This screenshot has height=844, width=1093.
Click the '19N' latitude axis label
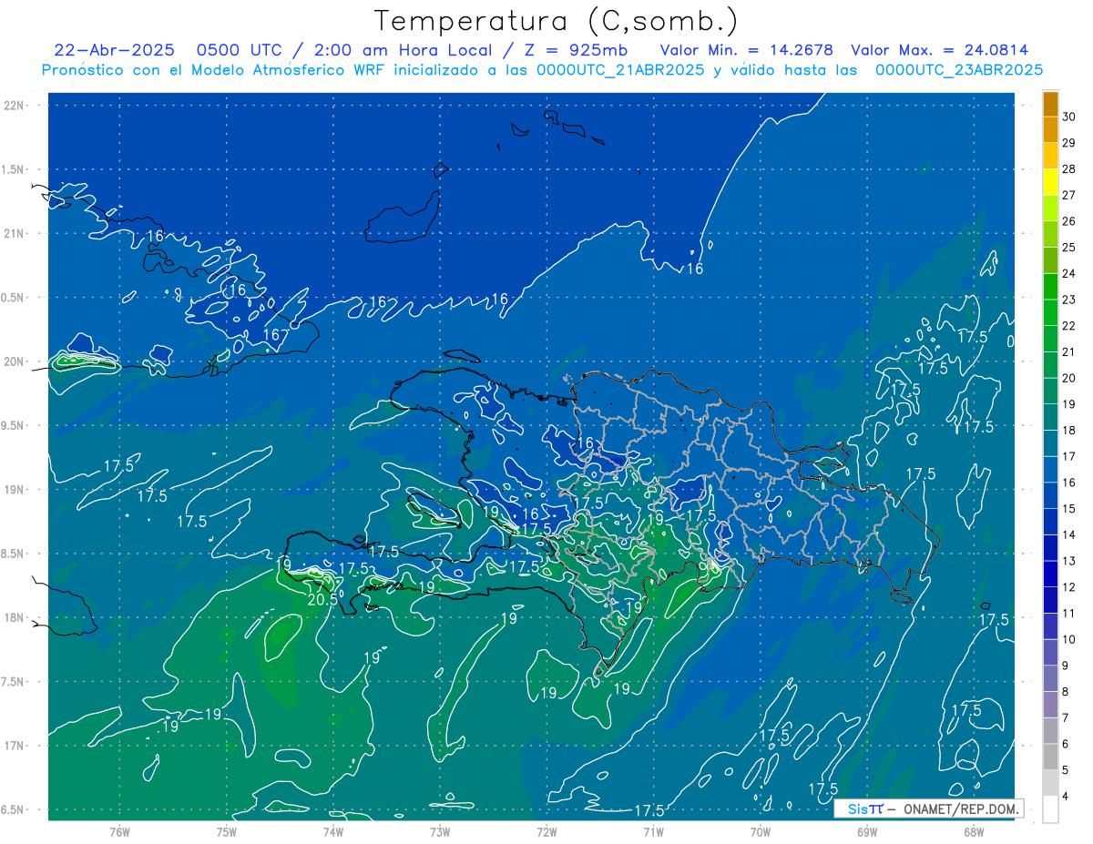click(x=13, y=490)
